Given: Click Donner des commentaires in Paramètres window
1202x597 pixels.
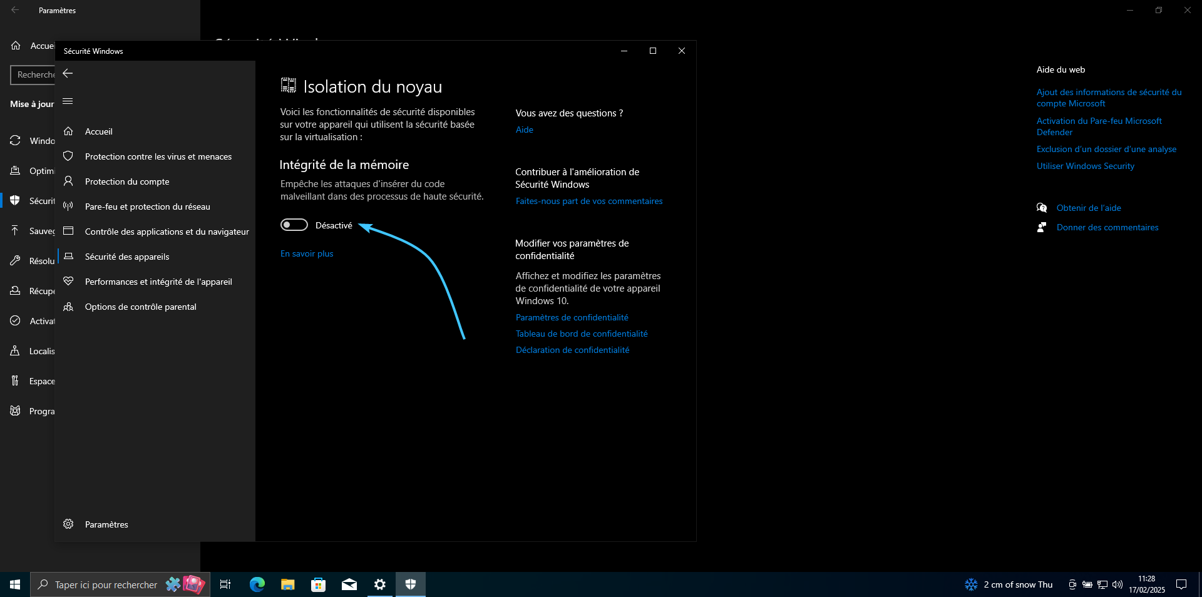Looking at the screenshot, I should (1107, 227).
